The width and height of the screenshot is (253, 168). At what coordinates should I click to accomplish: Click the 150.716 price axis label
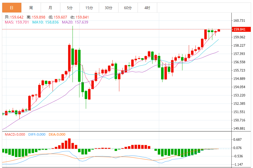tap(239, 120)
